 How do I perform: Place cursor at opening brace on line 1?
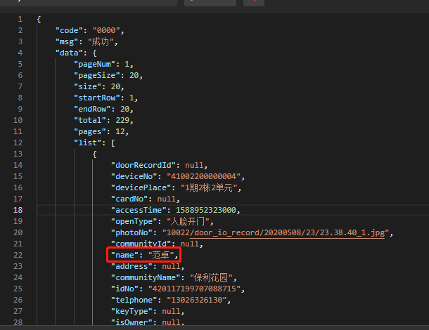[x=39, y=20]
